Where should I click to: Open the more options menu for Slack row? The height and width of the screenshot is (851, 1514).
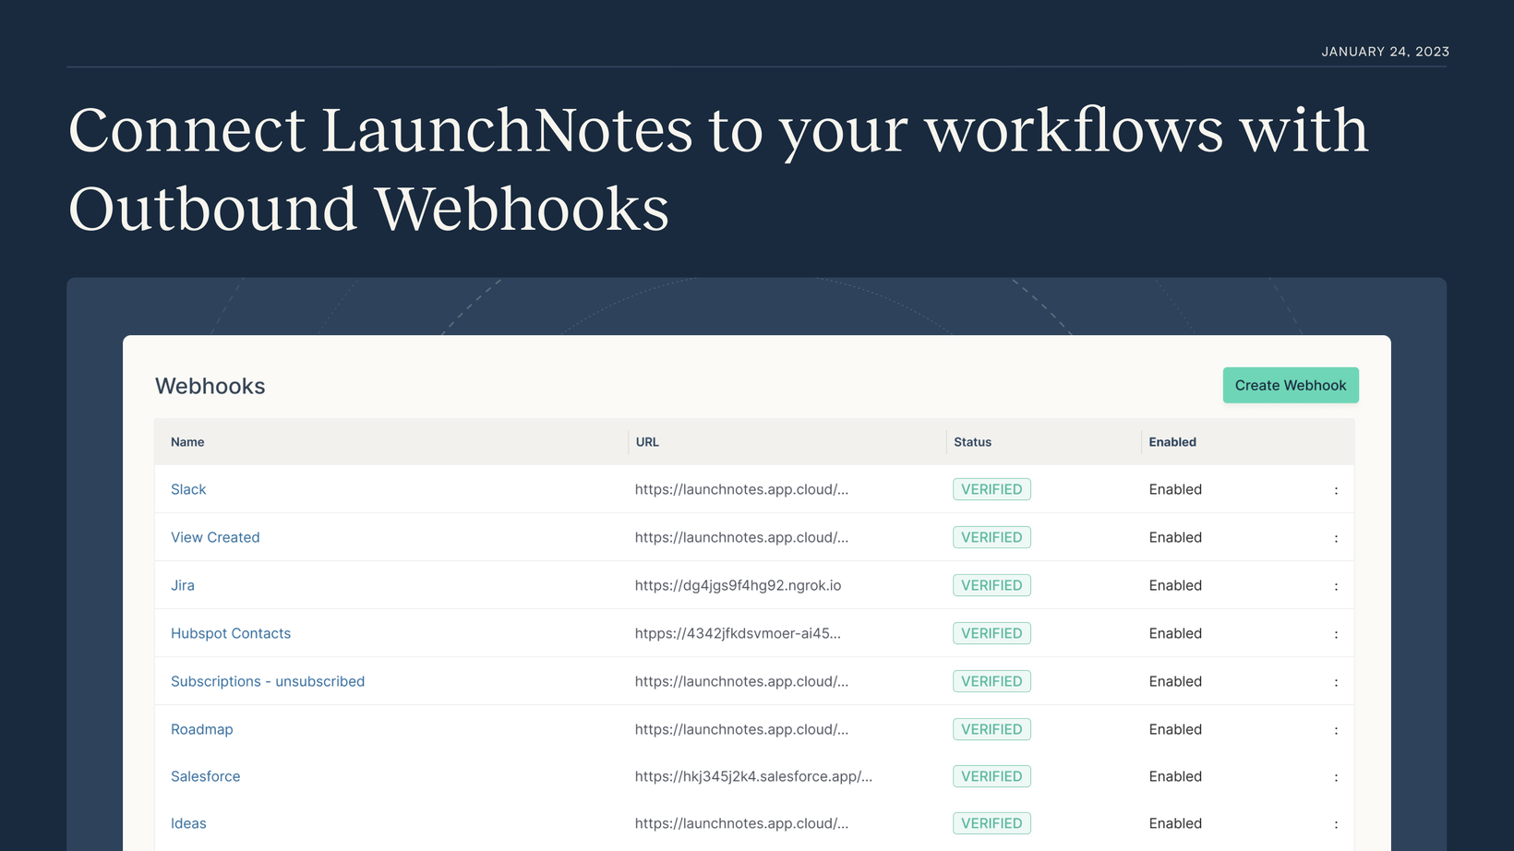point(1336,490)
